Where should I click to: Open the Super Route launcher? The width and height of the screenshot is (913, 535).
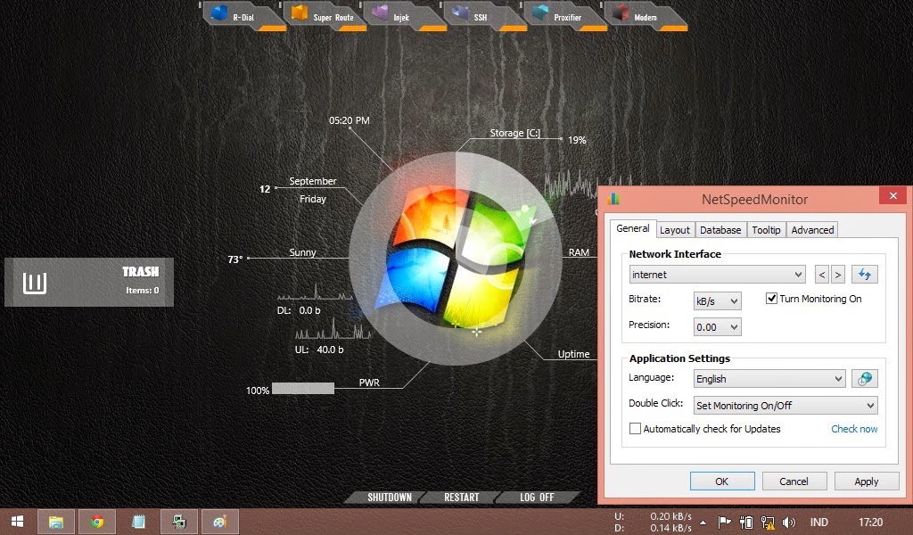click(x=324, y=15)
